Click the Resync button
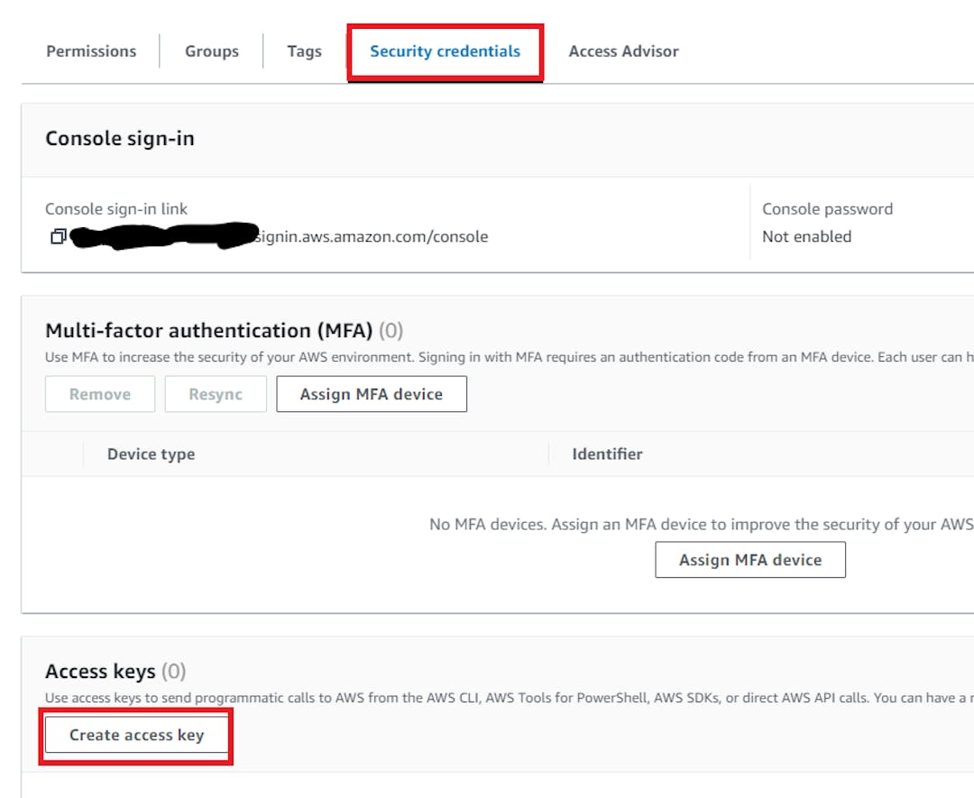This screenshot has width=974, height=798. [216, 394]
